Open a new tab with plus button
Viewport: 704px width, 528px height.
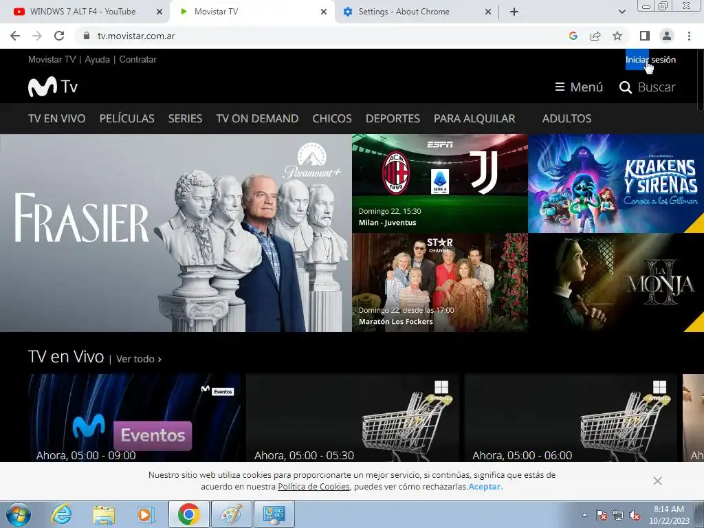click(x=514, y=12)
